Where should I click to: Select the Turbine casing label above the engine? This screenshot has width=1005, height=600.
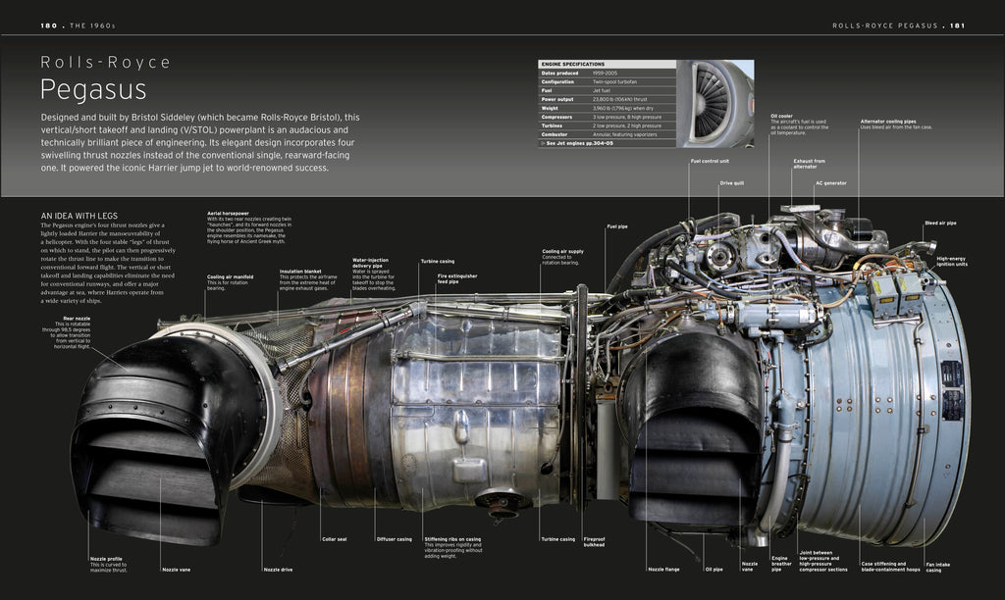pos(439,261)
